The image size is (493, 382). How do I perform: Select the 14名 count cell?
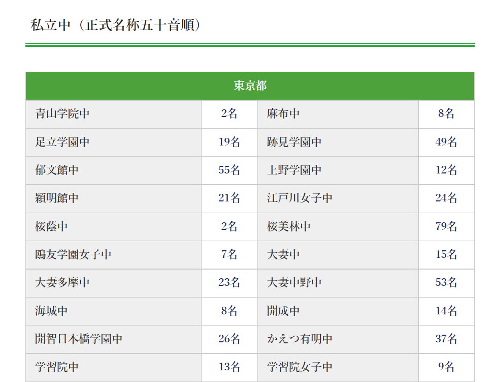(446, 311)
